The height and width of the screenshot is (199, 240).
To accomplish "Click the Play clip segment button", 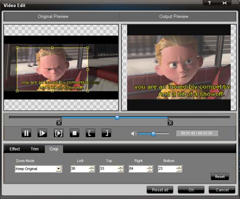I will click(x=58, y=133).
